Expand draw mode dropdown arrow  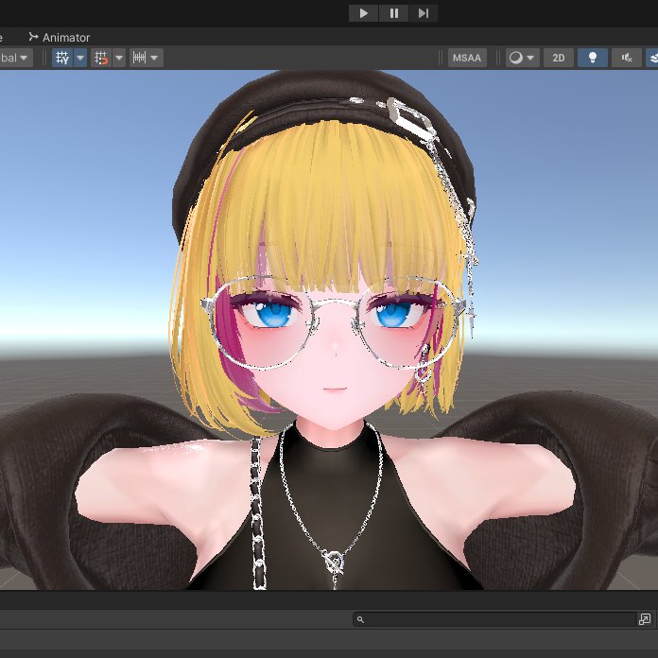[x=531, y=58]
